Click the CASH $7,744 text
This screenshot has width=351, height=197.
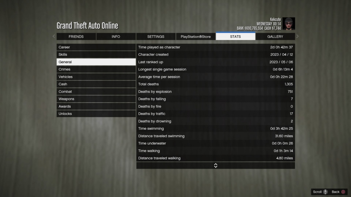(x=273, y=28)
